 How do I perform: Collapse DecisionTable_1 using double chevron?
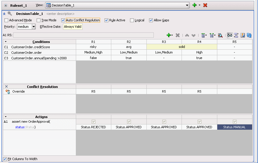click(x=4, y=14)
